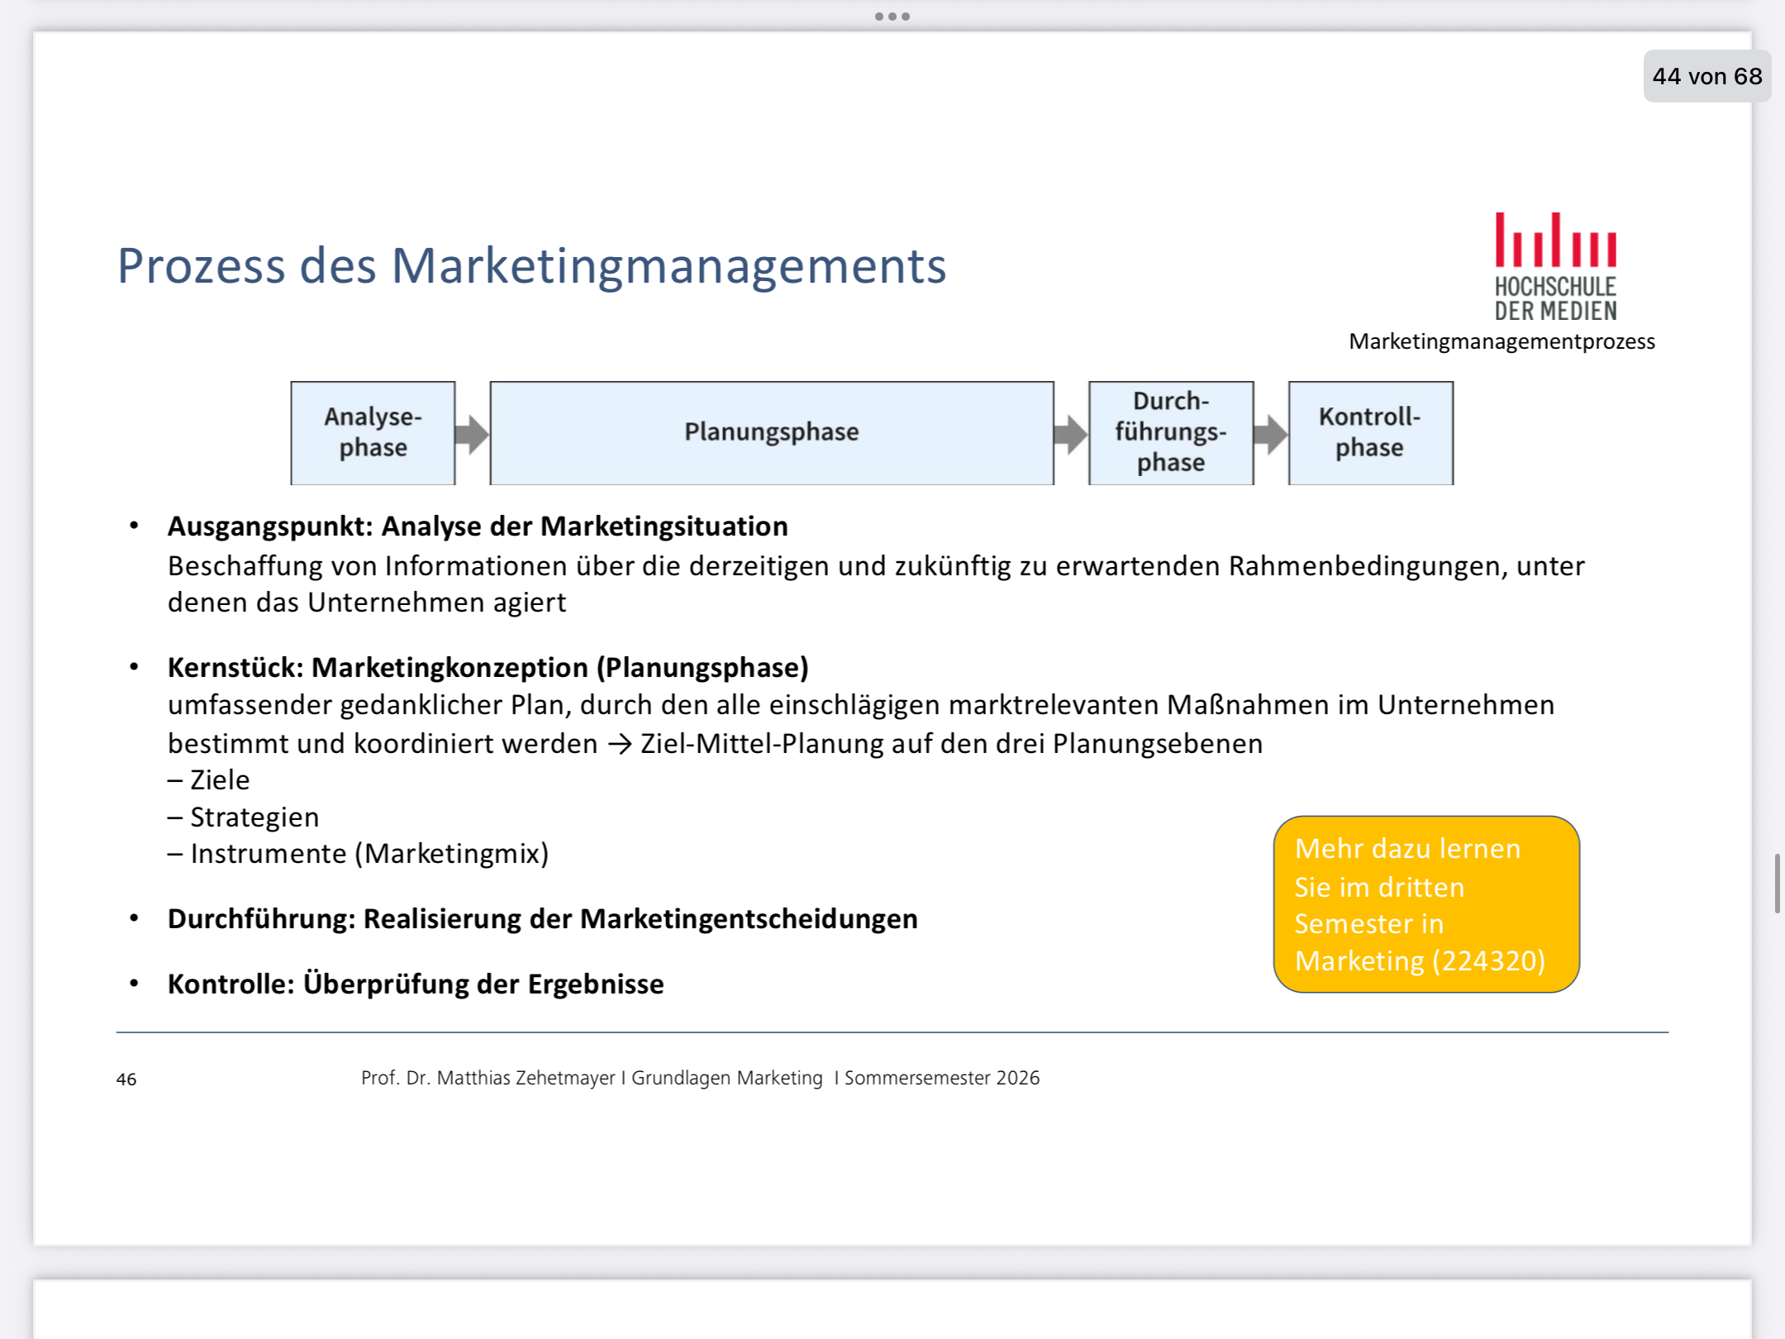1785x1339 pixels.
Task: Select the Durchführungsphase box
Action: (x=1171, y=432)
